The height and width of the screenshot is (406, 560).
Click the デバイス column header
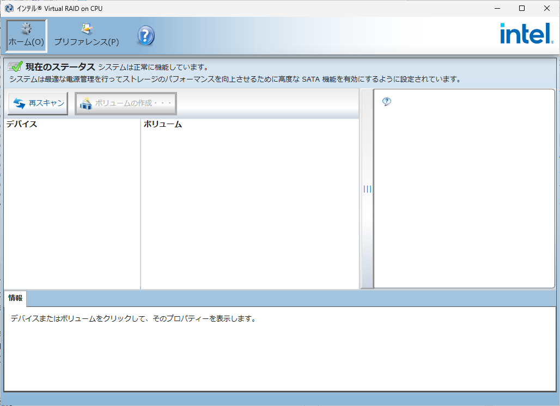(22, 124)
